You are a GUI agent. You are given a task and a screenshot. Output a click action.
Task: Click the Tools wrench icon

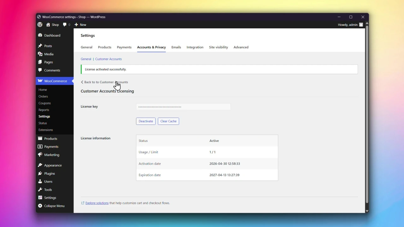pos(40,190)
